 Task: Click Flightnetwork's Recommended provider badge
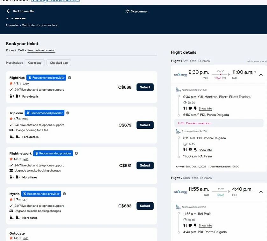pos(53,153)
